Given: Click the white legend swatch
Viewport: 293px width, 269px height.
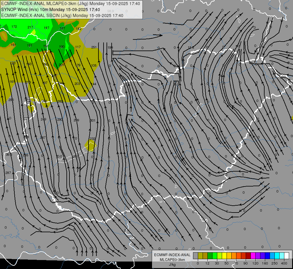Looking at the screenshot, I should click(x=287, y=256).
